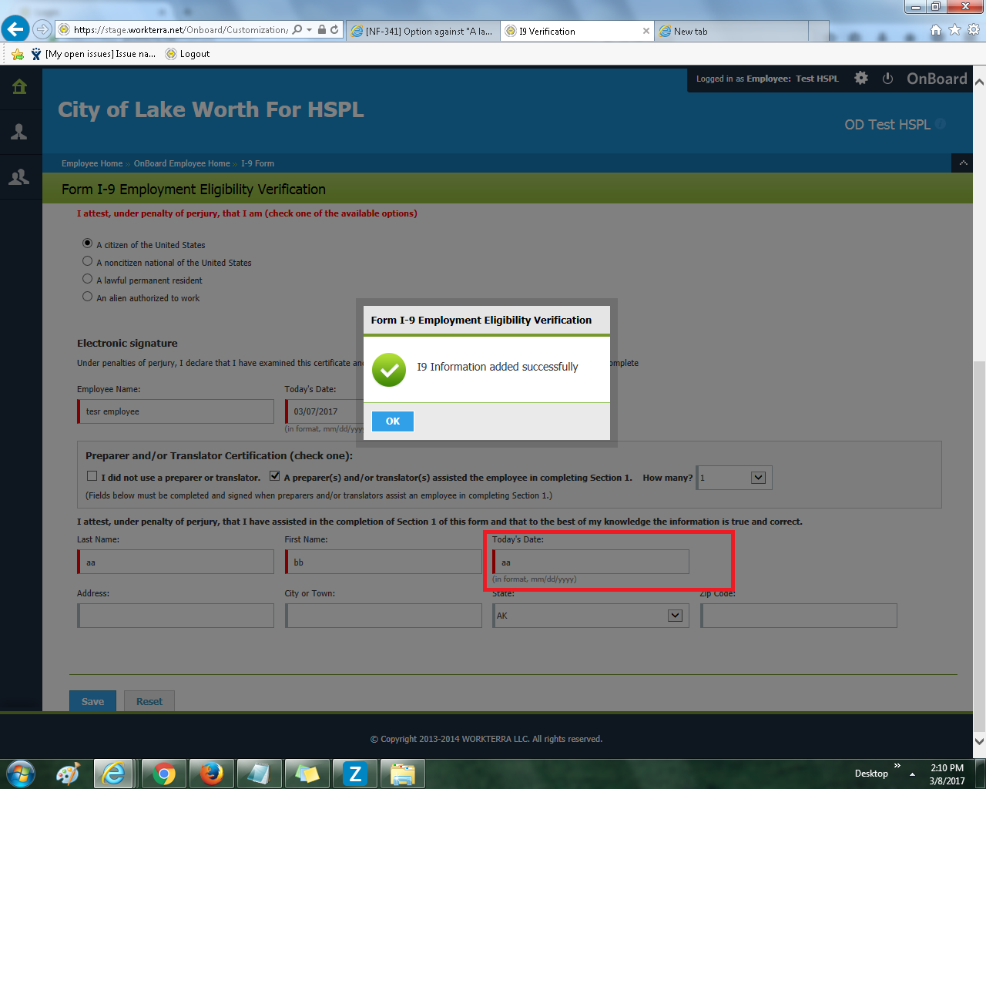The width and height of the screenshot is (986, 997).
Task: Launch Chrome from the taskbar
Action: coord(163,773)
